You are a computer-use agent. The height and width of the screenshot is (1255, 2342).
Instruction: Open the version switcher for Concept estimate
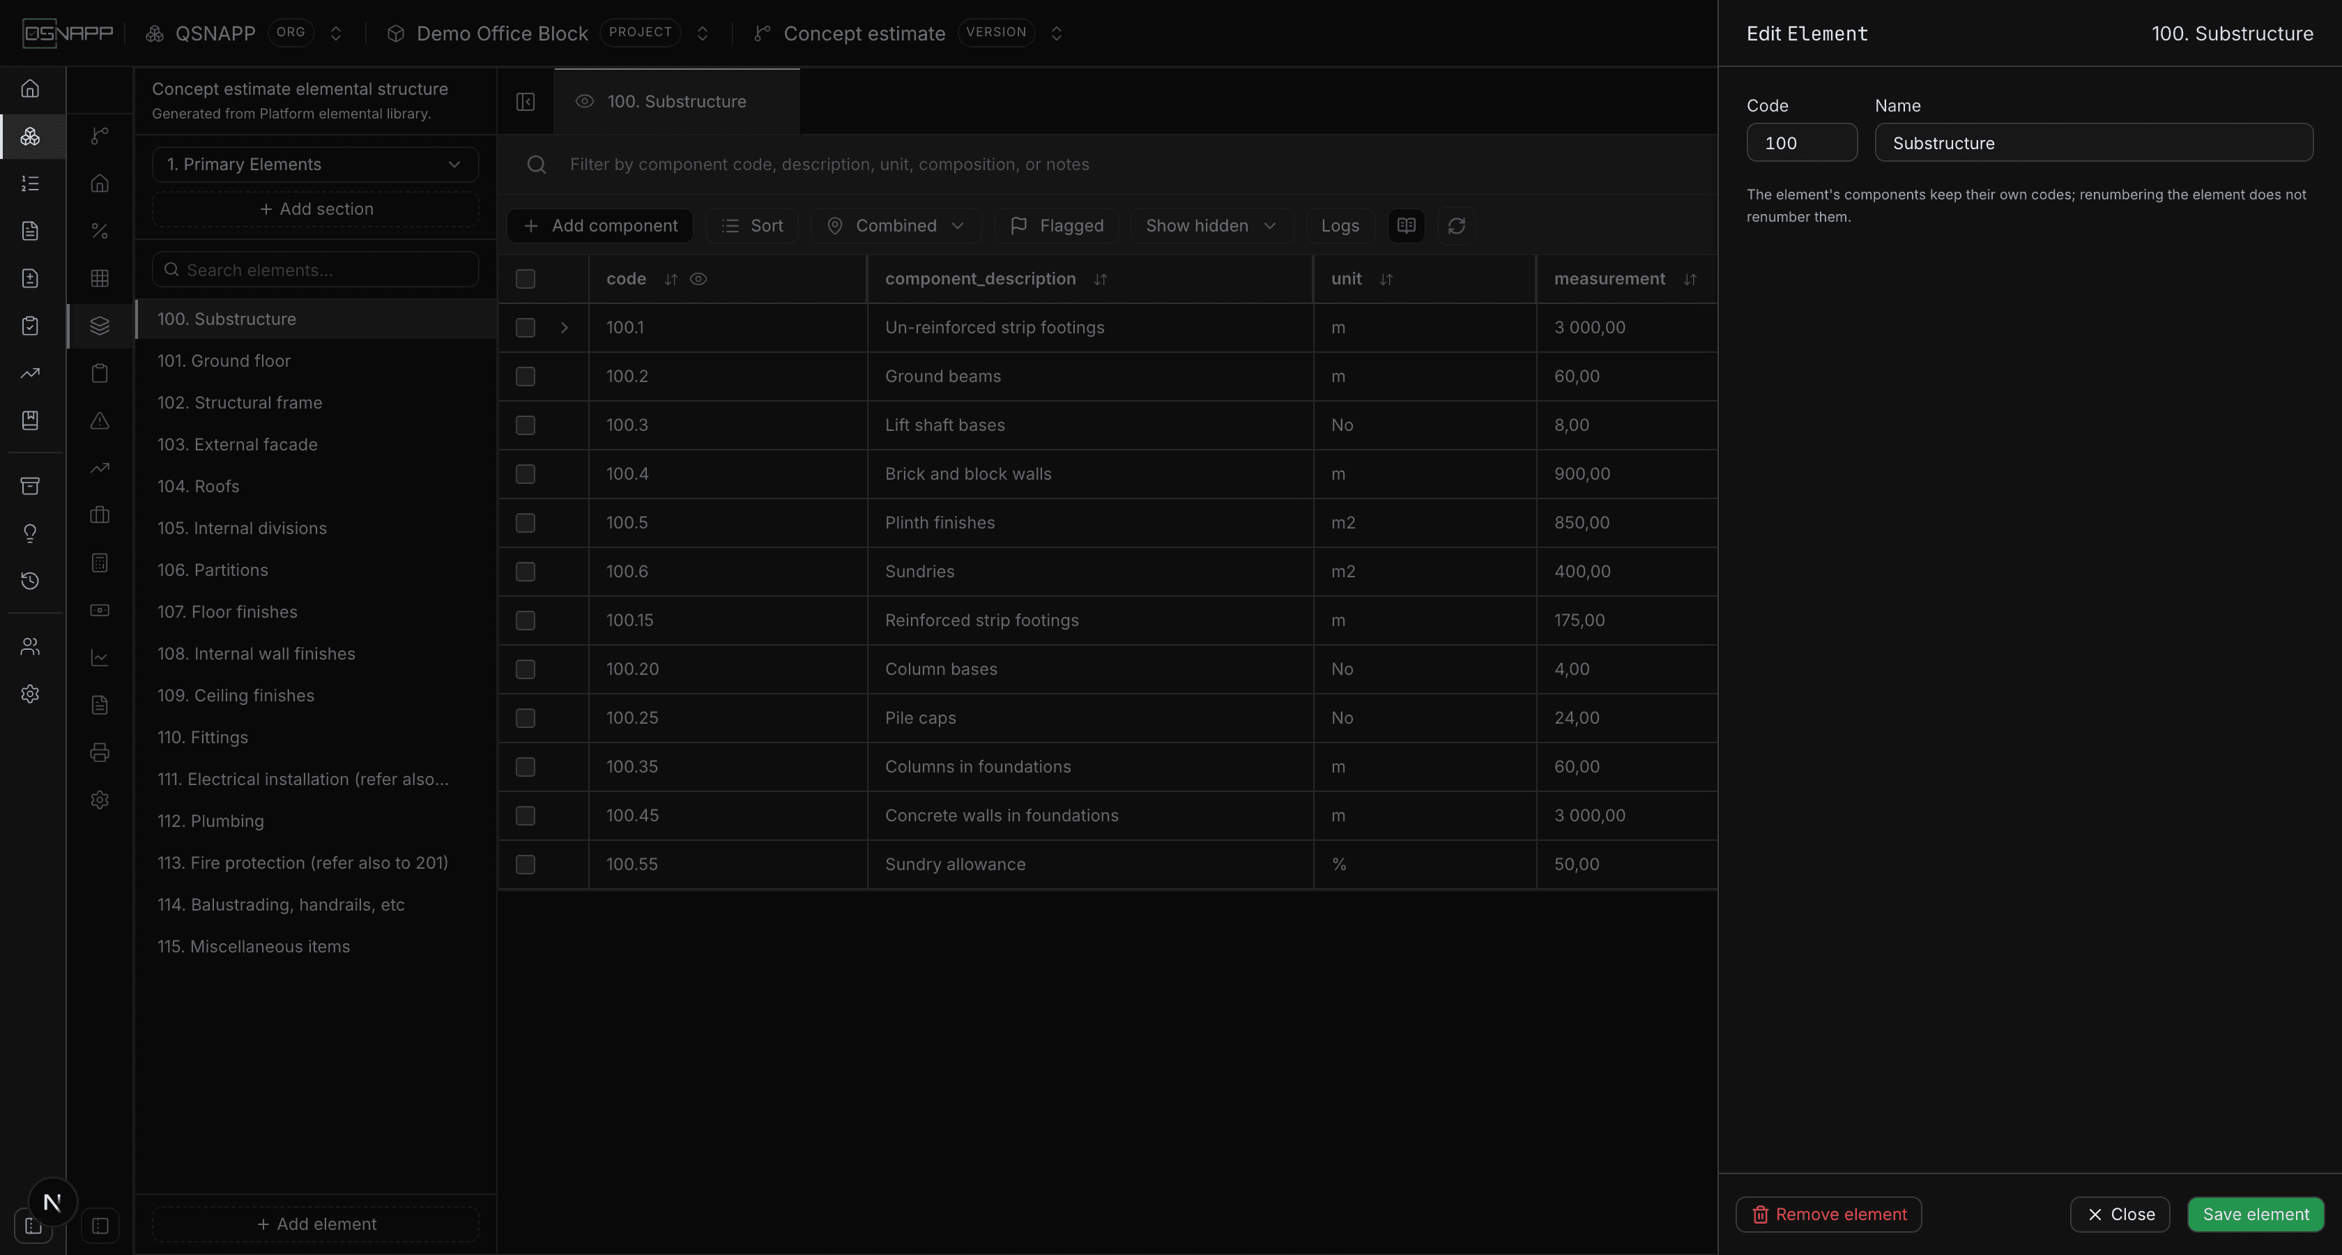pyautogui.click(x=1055, y=33)
